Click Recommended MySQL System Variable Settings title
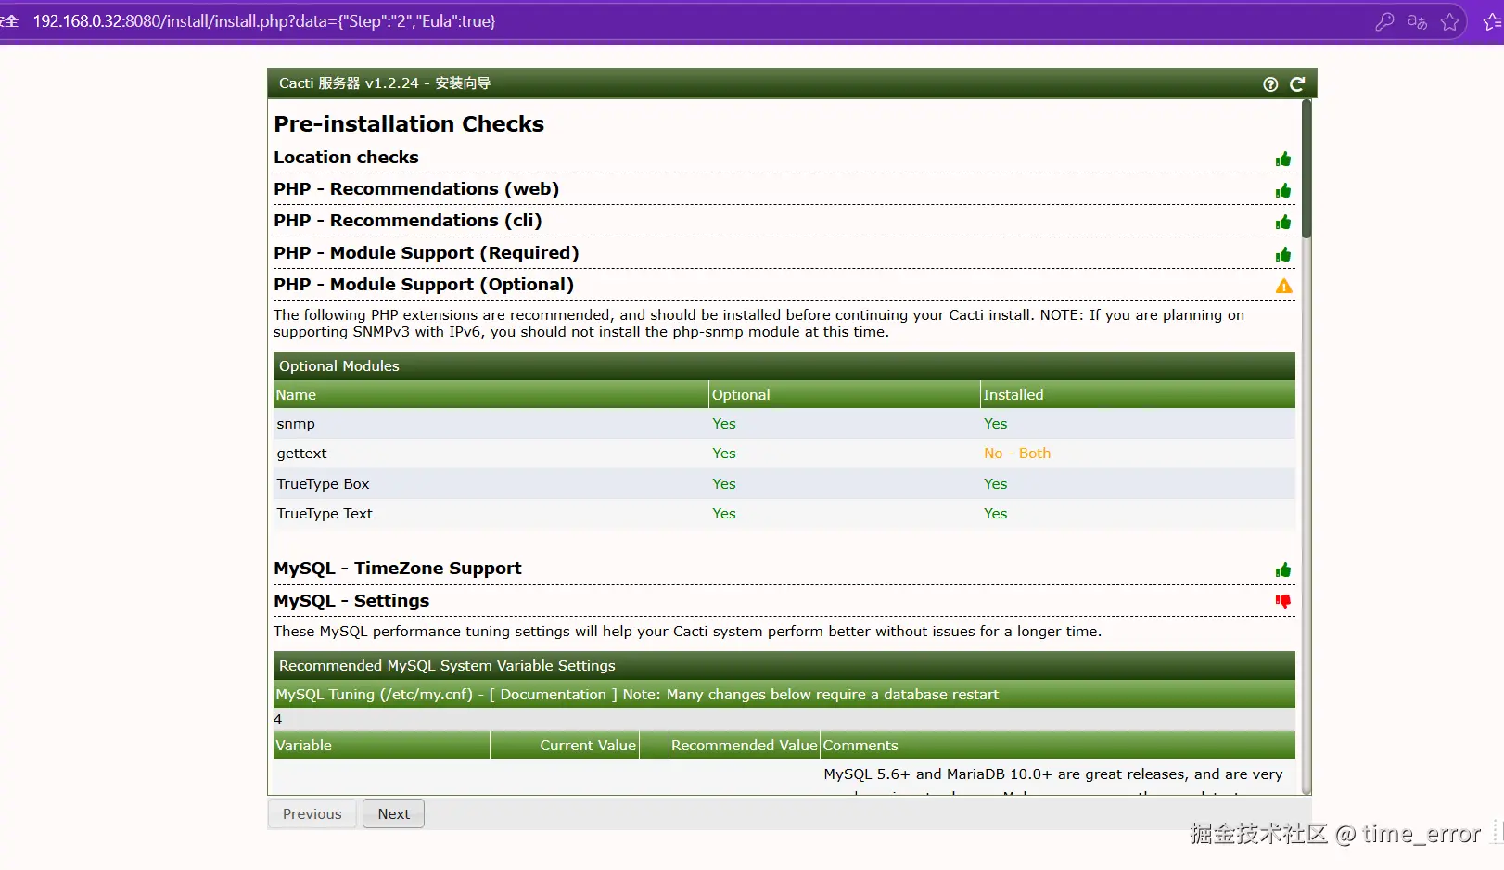Image resolution: width=1504 pixels, height=870 pixels. 447,666
